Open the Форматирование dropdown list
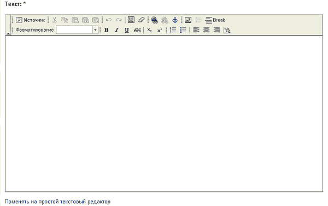The width and height of the screenshot is (328, 206). tap(95, 30)
